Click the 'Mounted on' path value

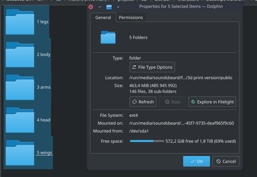182,123
